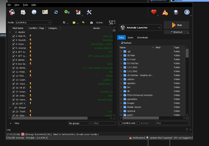
Task: Click the log panel close X icon
Action: coord(191,129)
